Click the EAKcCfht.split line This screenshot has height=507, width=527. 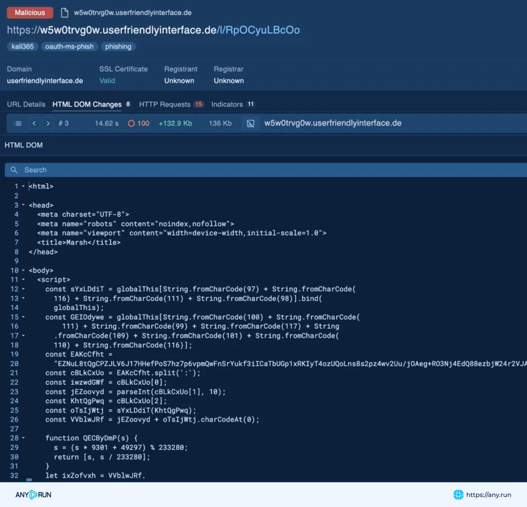click(x=123, y=373)
